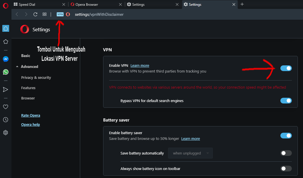This screenshot has width=303, height=178.
Task: Open the Settings gear in the sidebar
Action: click(x=6, y=133)
